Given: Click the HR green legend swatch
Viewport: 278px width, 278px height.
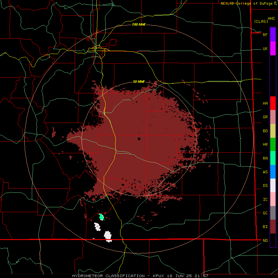Looking at the screenshot, I should tap(273, 145).
